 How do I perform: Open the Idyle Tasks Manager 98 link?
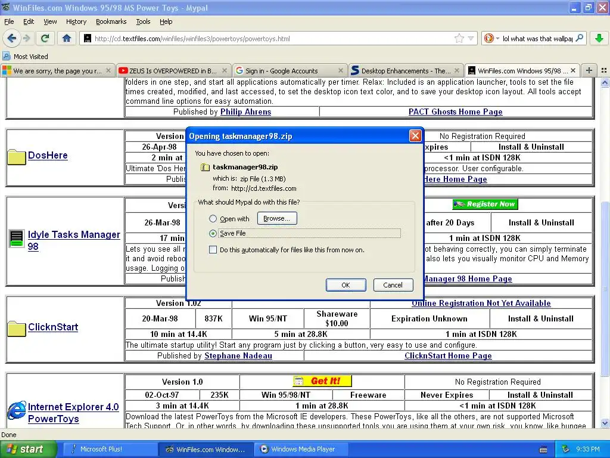pos(74,240)
